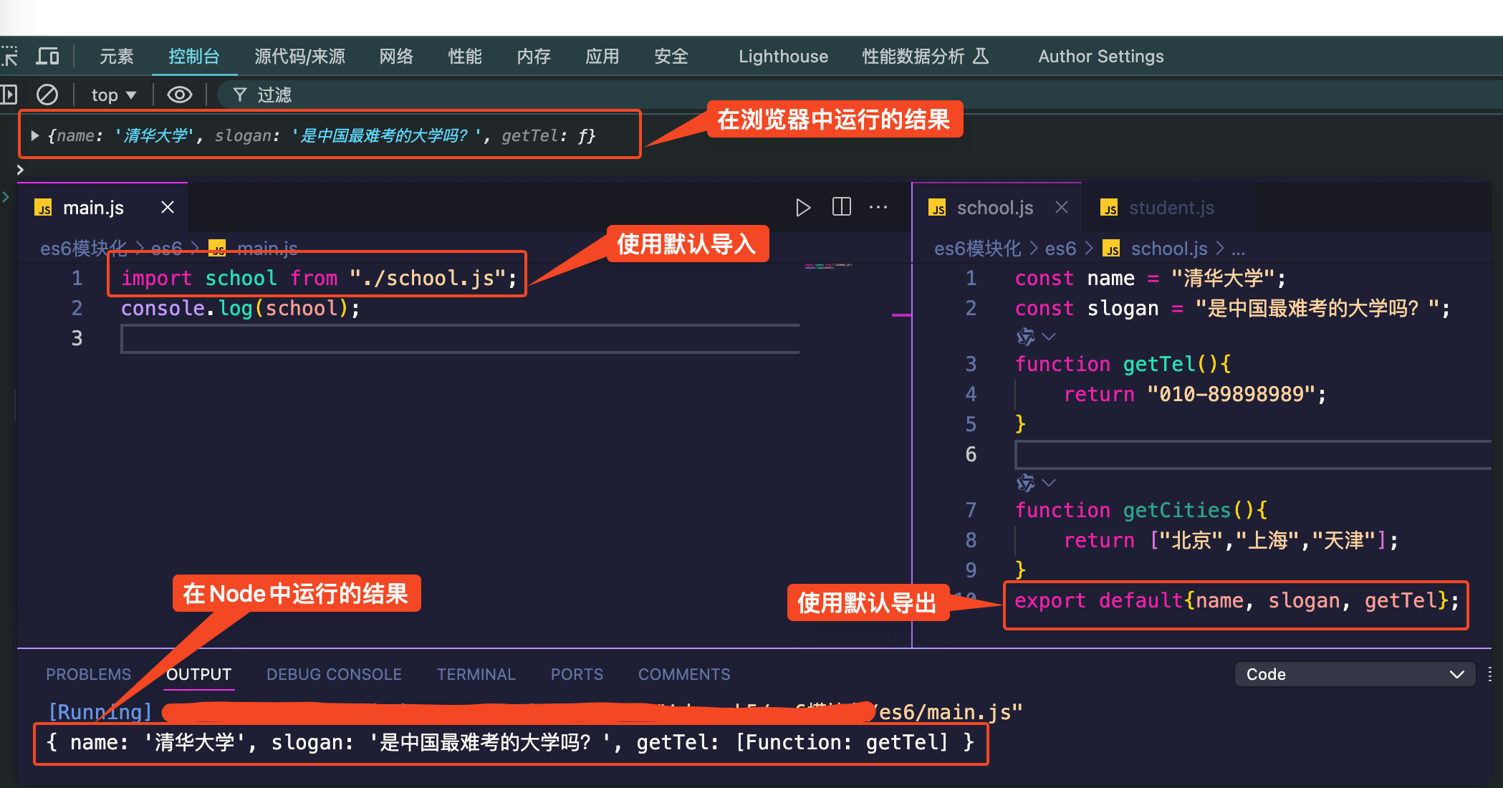This screenshot has width=1503, height=788.
Task: Open the TERMINAL panel tab
Action: click(476, 674)
